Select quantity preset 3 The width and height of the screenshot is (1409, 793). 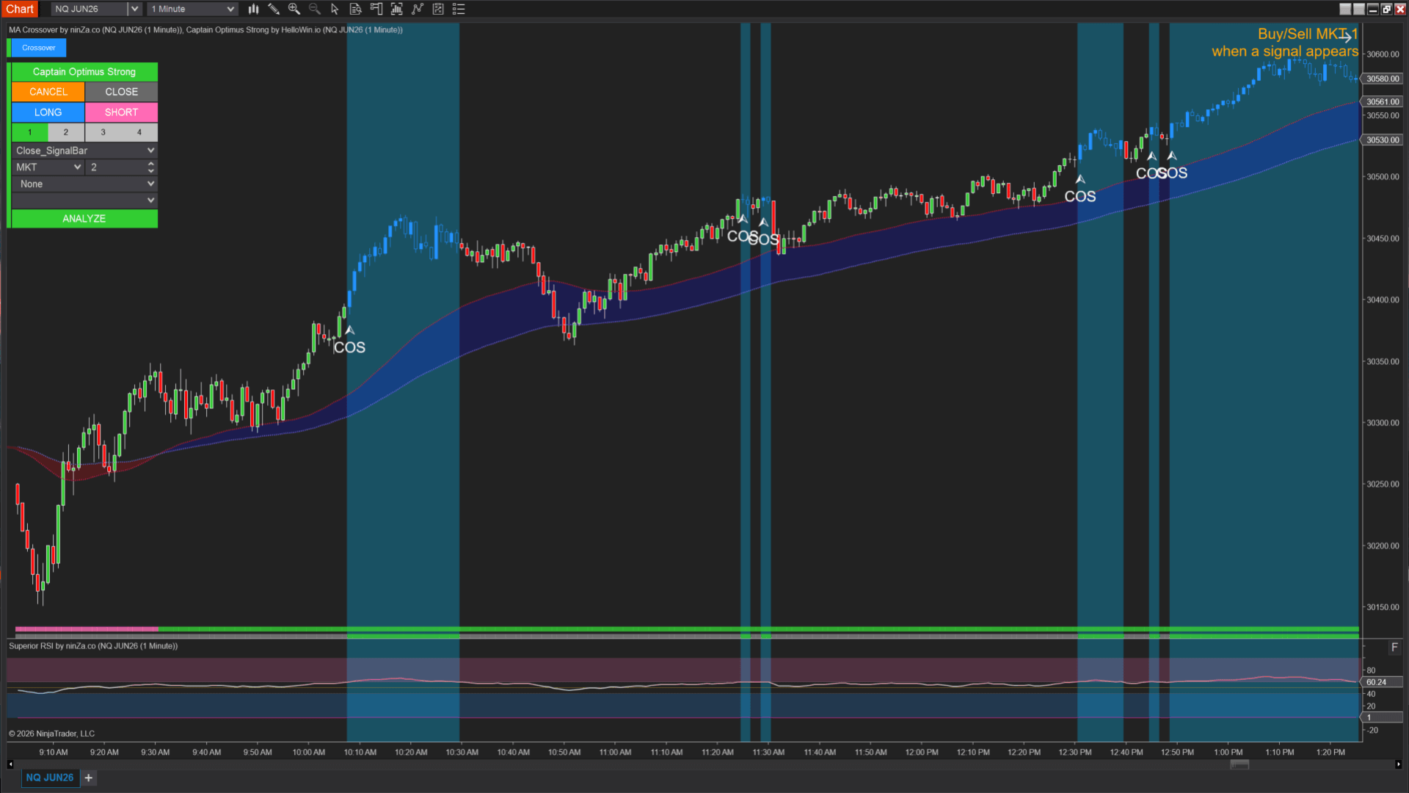[103, 132]
